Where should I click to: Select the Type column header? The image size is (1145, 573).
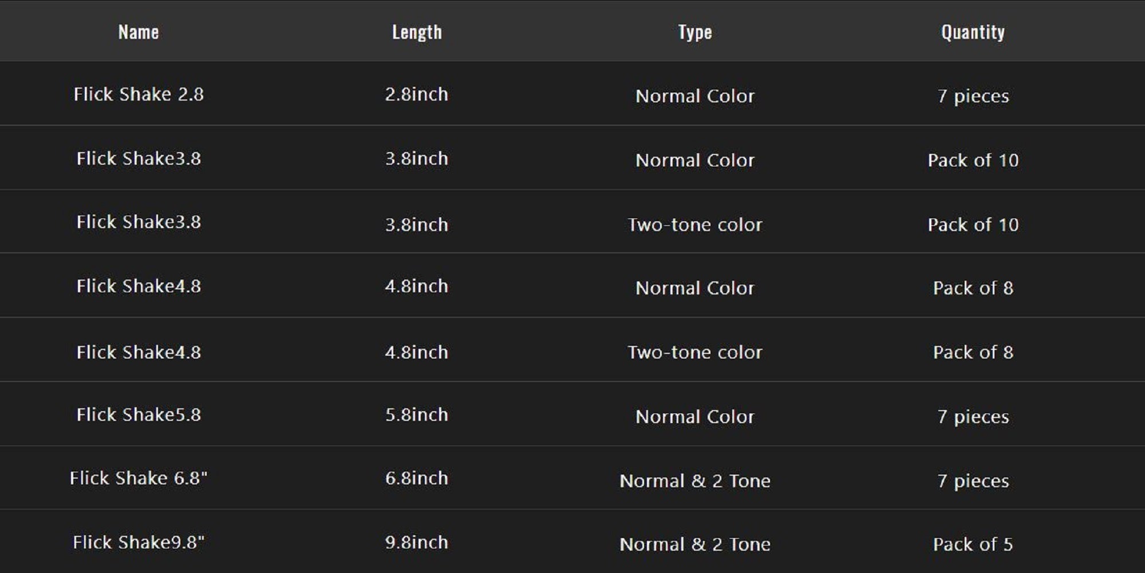(695, 32)
